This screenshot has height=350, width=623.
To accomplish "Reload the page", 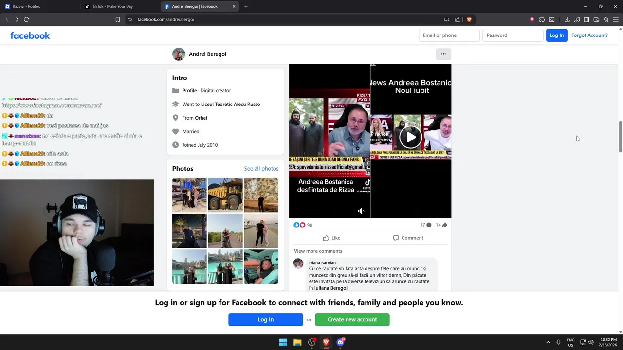I will 26,19.
